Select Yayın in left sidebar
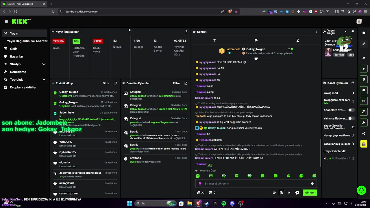 24,33
